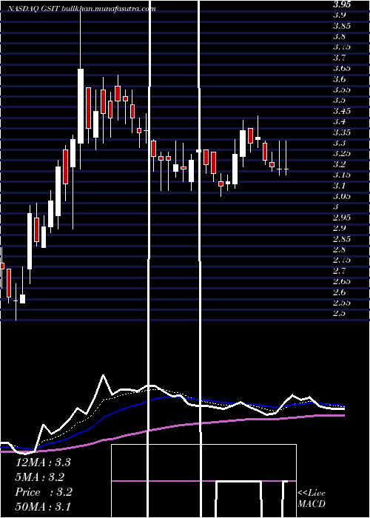Click the 3.1 price axis label
Image resolution: width=370 pixels, height=518 pixels.
point(340,185)
